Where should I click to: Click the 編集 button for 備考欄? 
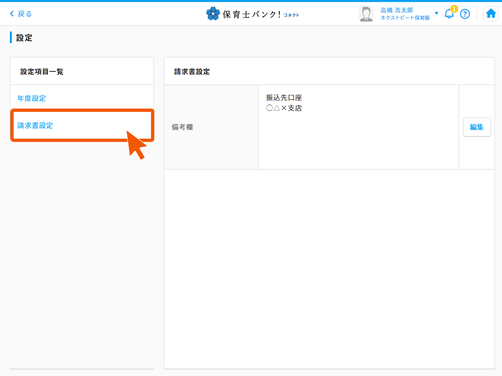477,127
